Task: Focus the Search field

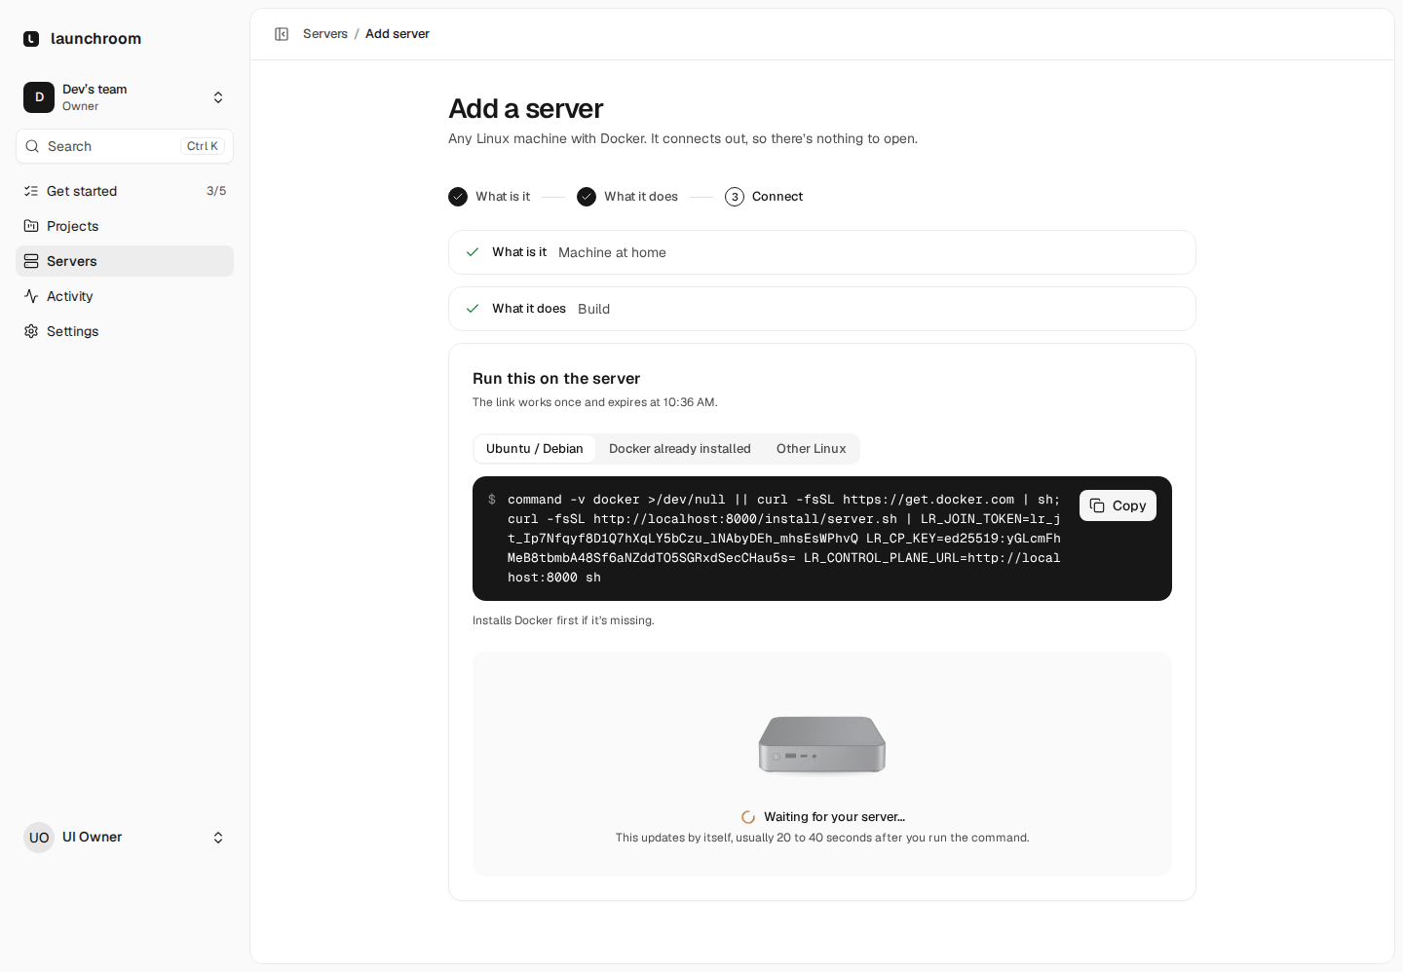Action: coord(125,146)
